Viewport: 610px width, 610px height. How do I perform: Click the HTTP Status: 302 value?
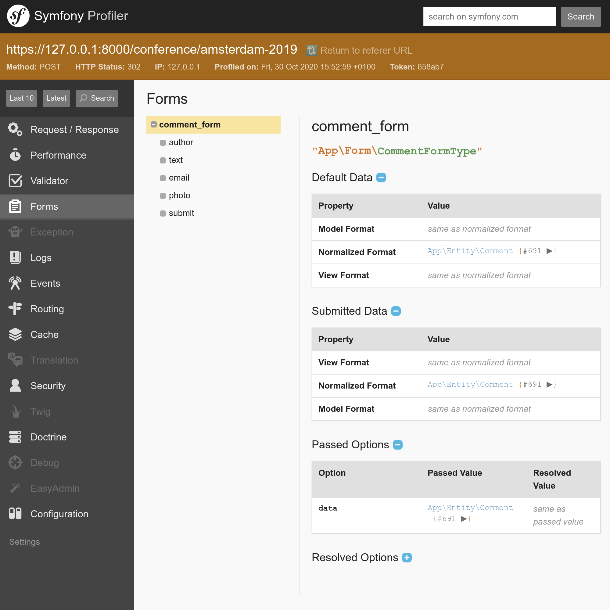(x=108, y=66)
